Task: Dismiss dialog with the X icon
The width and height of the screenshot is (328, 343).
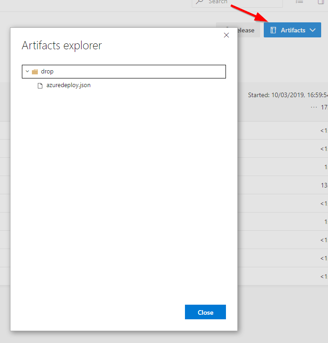Action: (x=226, y=35)
